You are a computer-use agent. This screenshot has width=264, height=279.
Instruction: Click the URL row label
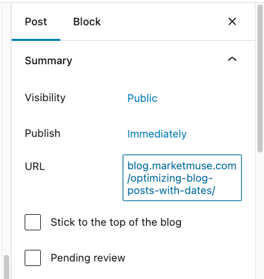(x=35, y=167)
